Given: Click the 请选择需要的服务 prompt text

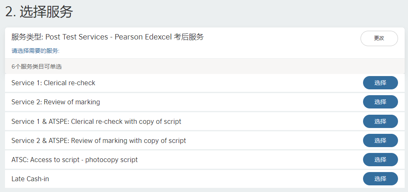Looking at the screenshot, I should pyautogui.click(x=36, y=51).
